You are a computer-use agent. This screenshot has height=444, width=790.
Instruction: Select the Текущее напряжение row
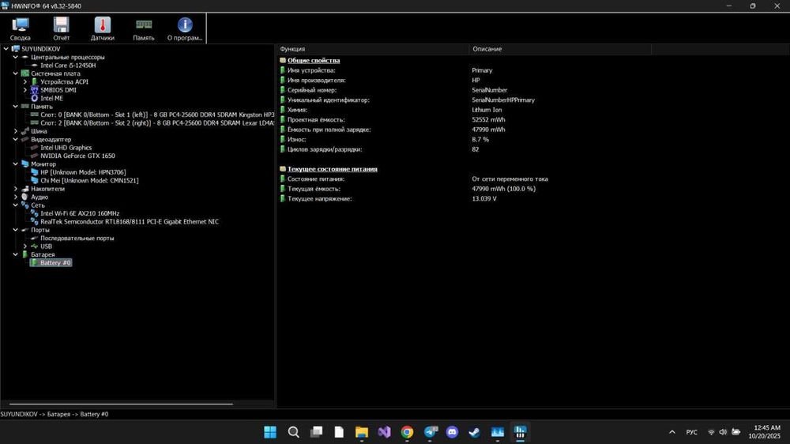[x=533, y=198]
